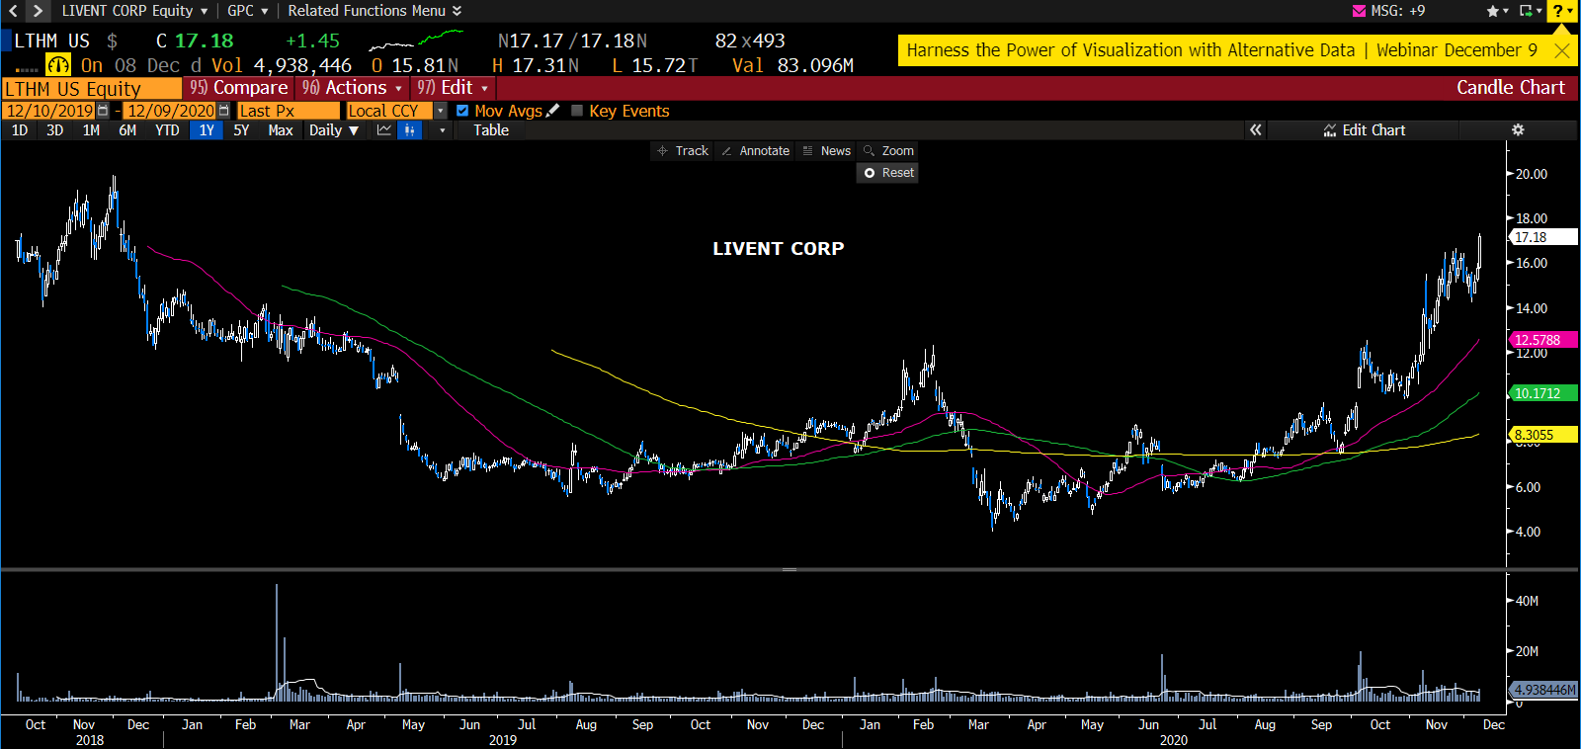Activate the Track crosshair tool

[x=683, y=151]
